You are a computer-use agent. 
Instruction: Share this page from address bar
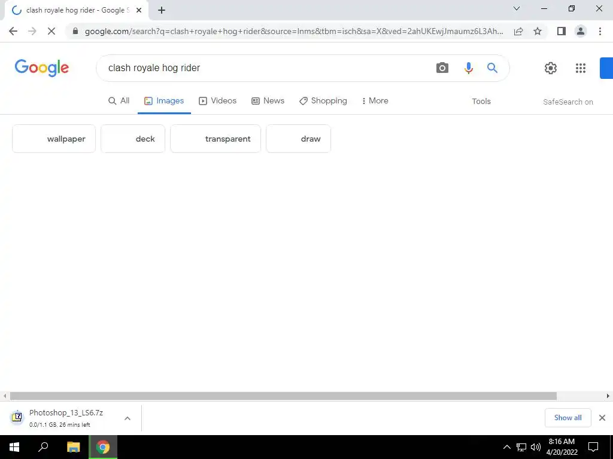(x=518, y=31)
